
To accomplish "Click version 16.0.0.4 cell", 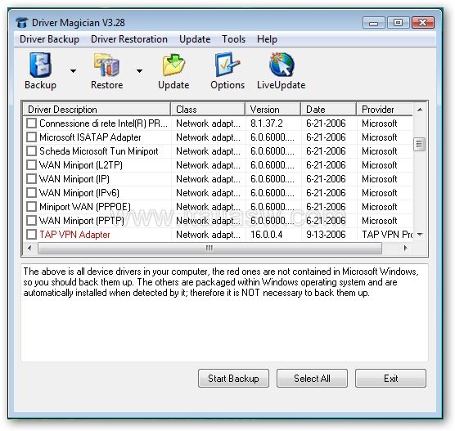I will tap(267, 235).
